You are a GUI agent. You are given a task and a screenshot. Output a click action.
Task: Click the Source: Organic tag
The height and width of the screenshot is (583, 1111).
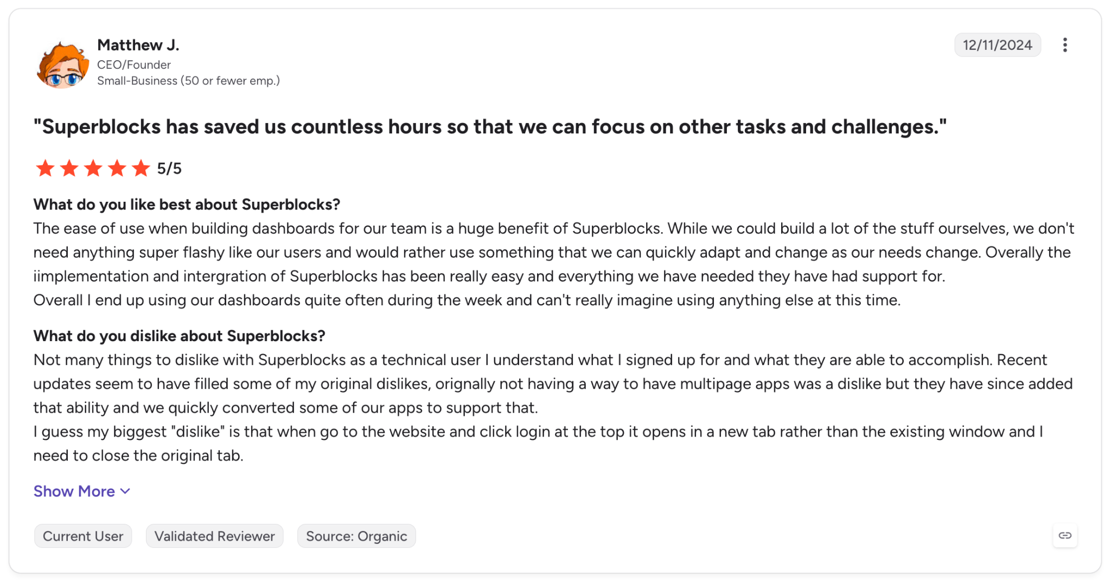coord(356,536)
